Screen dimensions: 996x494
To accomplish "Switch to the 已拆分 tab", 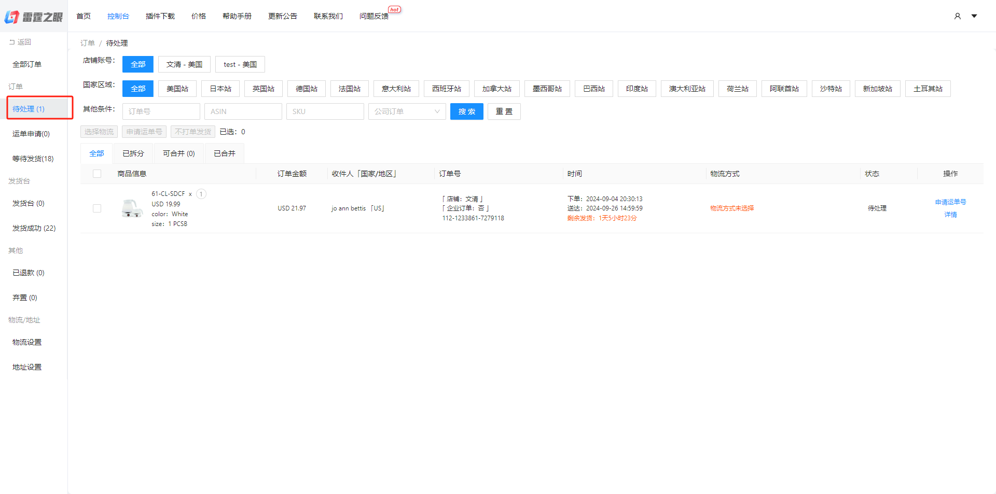I will 133,153.
